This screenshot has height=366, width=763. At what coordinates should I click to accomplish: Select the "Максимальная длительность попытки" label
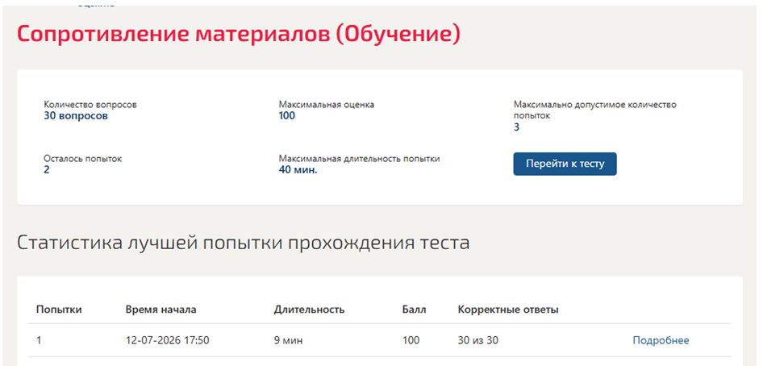point(359,159)
